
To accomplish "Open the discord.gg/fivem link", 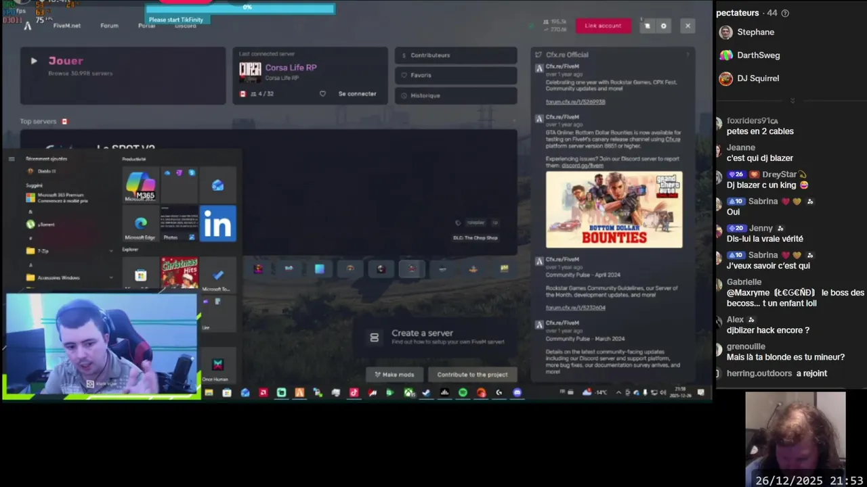I will tap(582, 165).
